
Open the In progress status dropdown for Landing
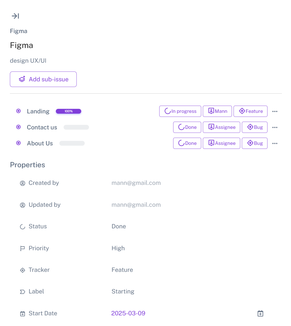pyautogui.click(x=180, y=111)
